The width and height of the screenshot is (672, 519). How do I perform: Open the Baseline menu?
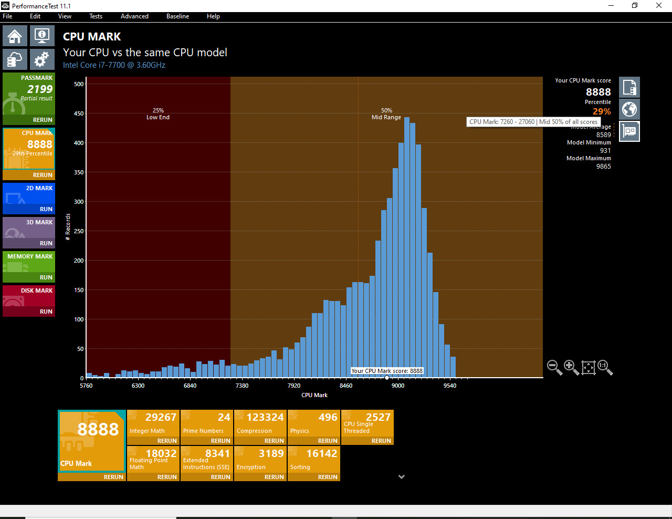click(178, 16)
